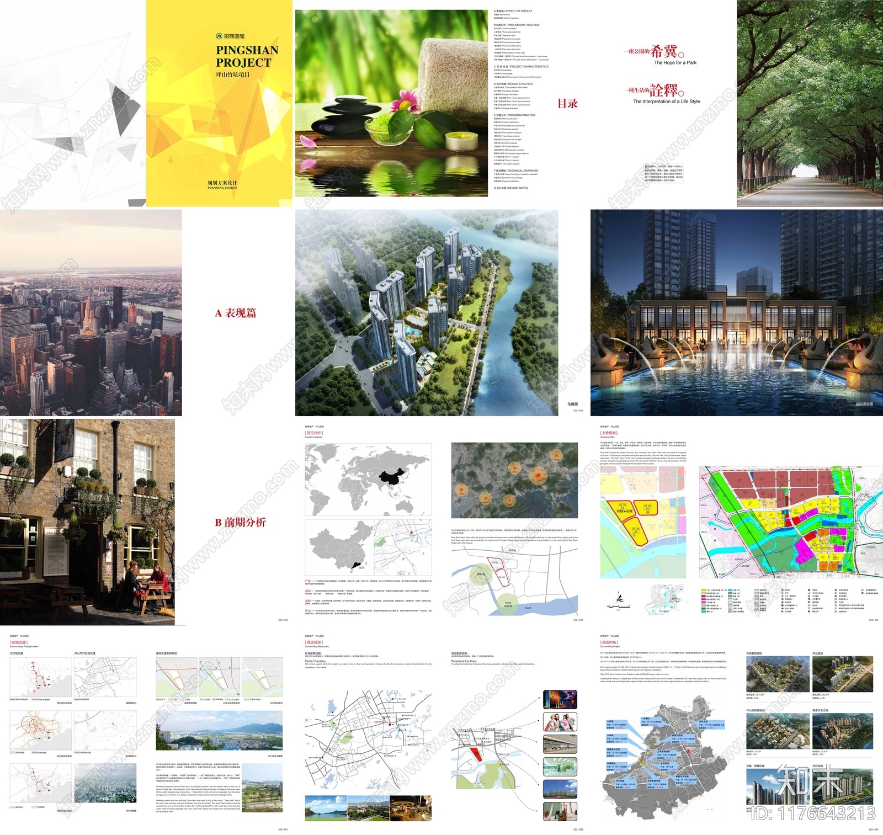
Task: Open the hazy city aerial photo on transportation page
Action: (105, 784)
